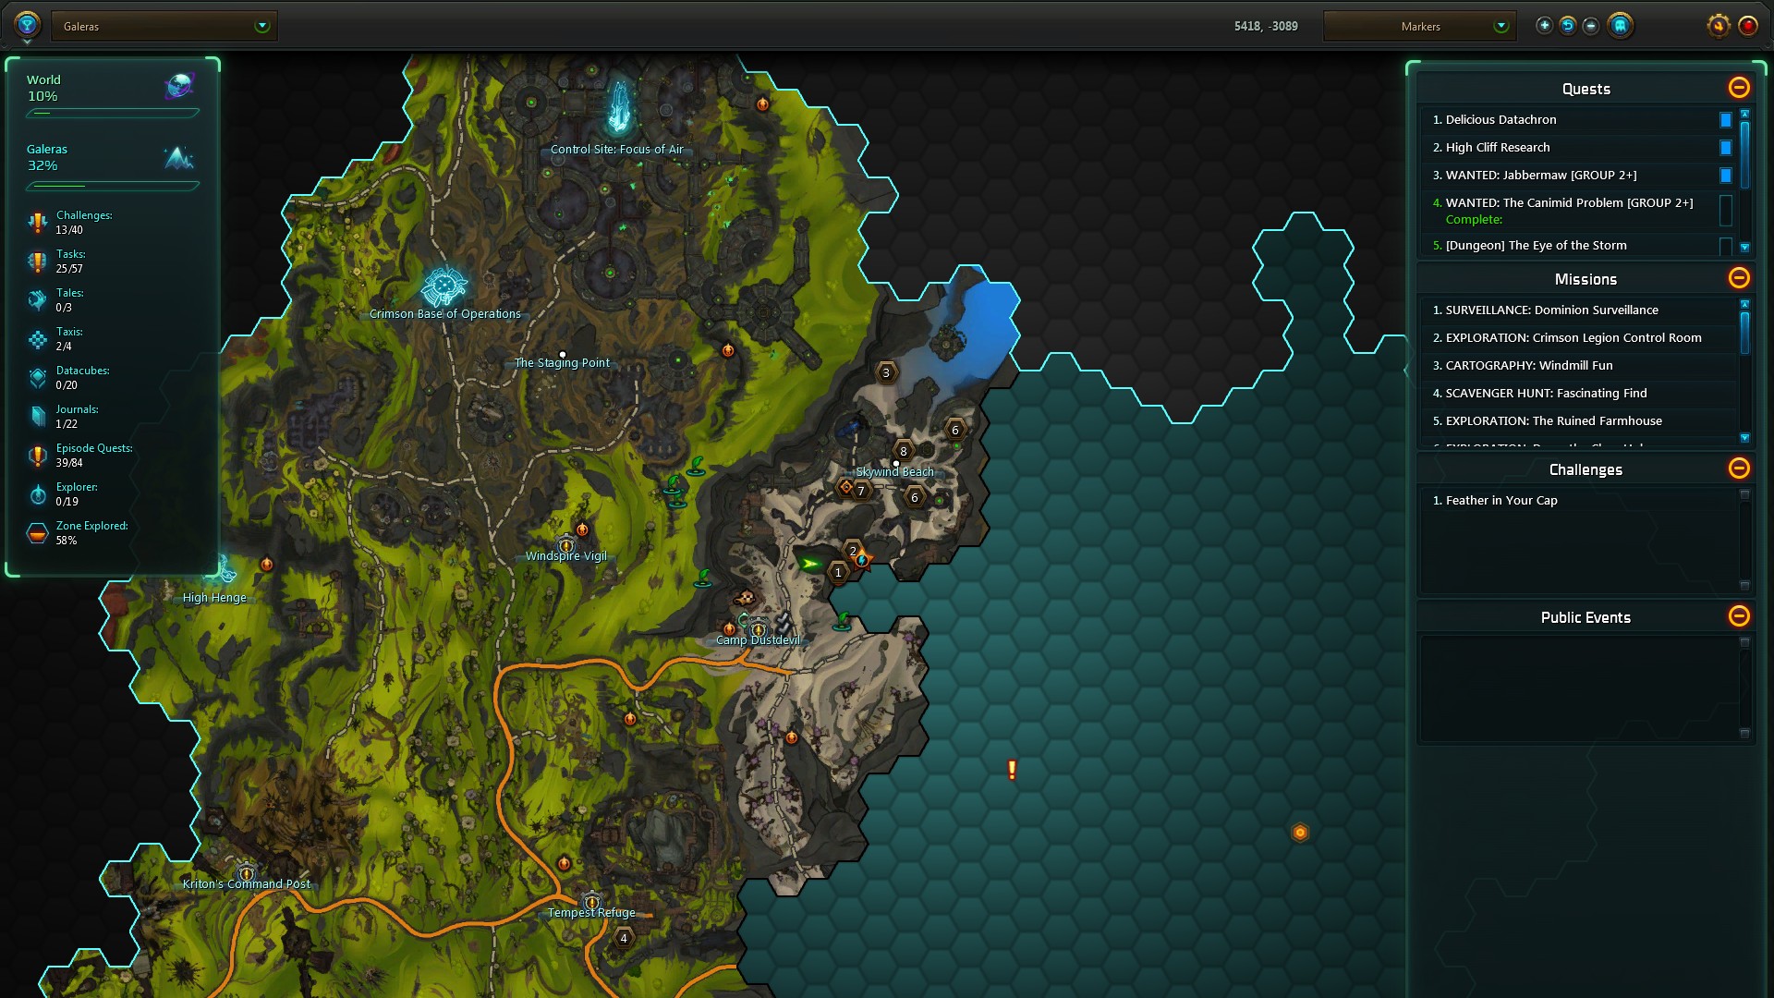Click Crimson Base of Operations map marker
The height and width of the screenshot is (998, 1774).
444,286
